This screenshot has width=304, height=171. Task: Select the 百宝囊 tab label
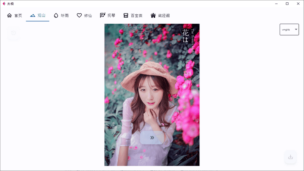pos(136,15)
